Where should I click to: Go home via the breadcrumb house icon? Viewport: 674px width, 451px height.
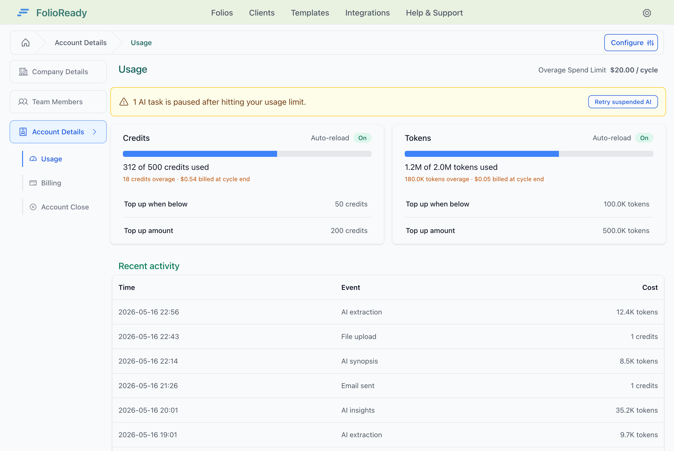click(x=26, y=43)
